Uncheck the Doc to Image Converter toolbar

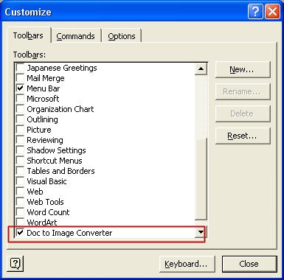pos(20,232)
